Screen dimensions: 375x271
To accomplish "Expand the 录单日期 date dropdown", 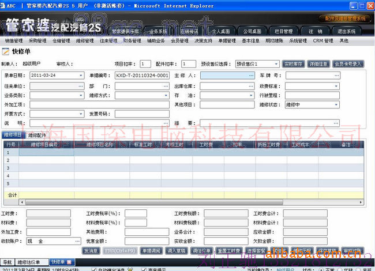I will pos(80,76).
